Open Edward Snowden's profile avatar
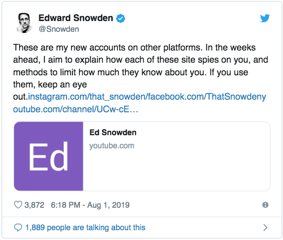Viewport: 283px width, 240px height. [x=25, y=23]
